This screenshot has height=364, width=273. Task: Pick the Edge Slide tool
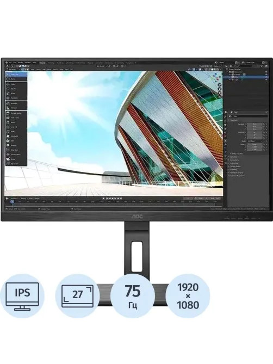(16, 150)
